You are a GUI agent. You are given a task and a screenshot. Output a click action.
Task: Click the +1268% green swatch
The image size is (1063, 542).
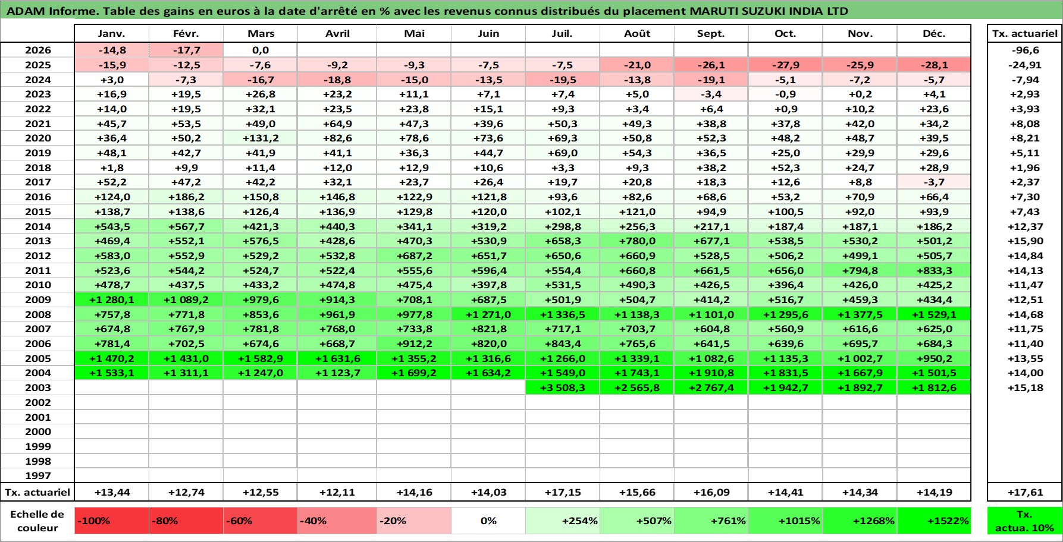click(x=860, y=521)
